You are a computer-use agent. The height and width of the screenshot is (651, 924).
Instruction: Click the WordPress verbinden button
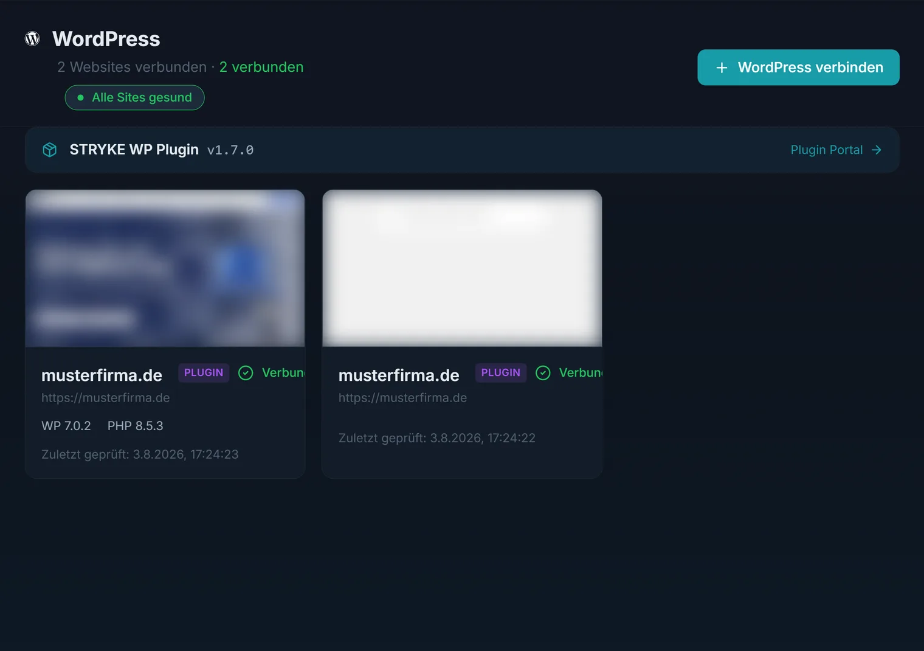[798, 68]
